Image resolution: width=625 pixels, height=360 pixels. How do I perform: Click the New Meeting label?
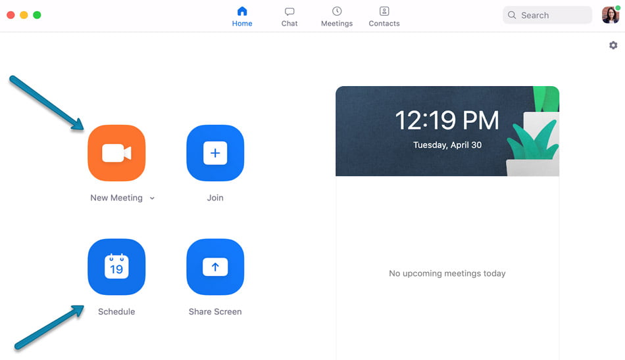(116, 198)
